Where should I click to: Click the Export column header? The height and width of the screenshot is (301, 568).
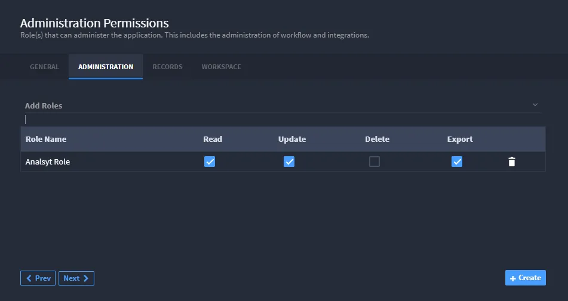tap(460, 139)
